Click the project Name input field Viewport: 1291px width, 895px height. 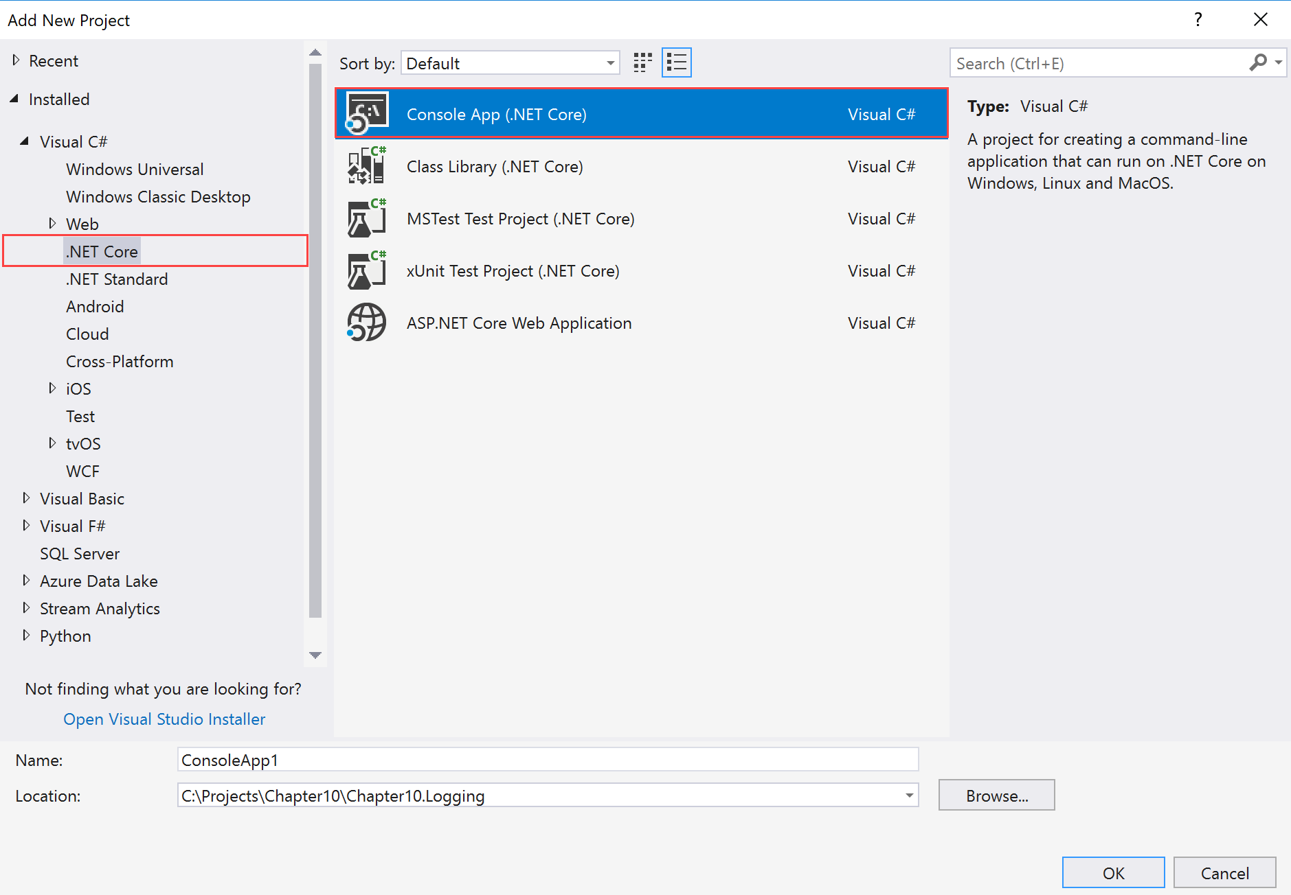pyautogui.click(x=548, y=759)
